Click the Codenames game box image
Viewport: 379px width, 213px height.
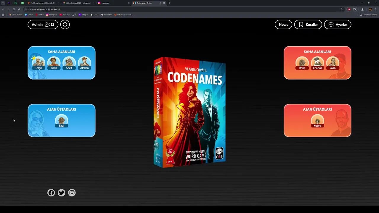(189, 112)
